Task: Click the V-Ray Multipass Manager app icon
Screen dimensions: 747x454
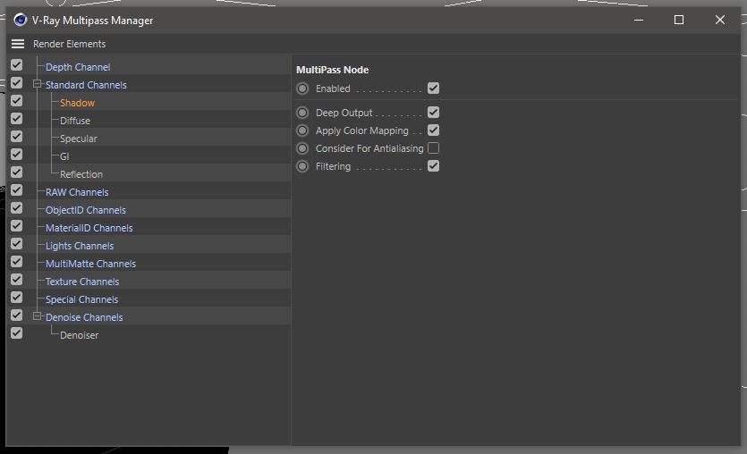Action: 20,20
